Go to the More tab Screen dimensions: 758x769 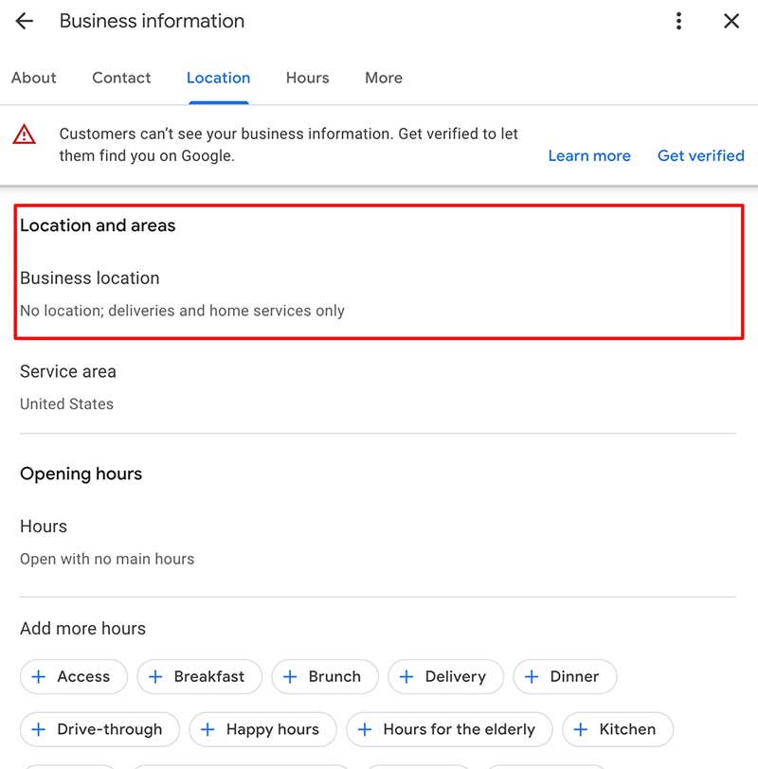point(384,78)
